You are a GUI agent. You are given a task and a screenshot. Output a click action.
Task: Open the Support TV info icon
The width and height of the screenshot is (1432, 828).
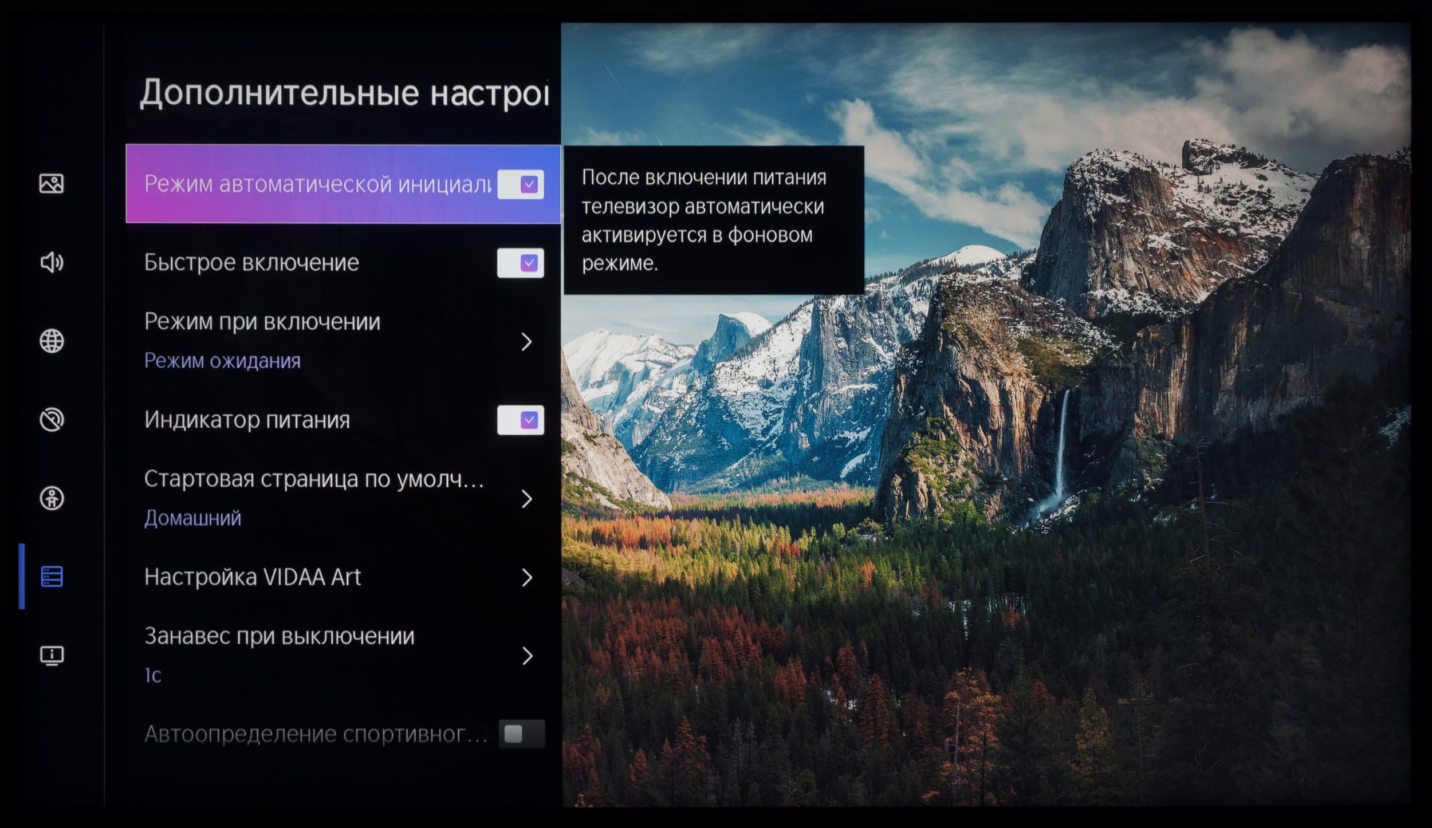[52, 655]
